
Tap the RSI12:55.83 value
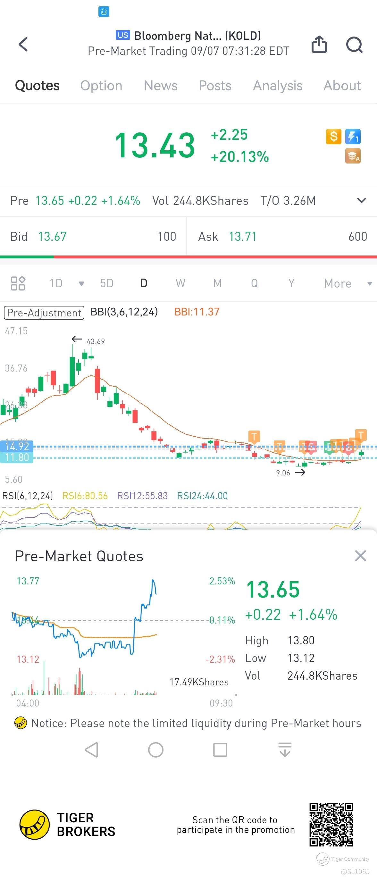tap(142, 496)
